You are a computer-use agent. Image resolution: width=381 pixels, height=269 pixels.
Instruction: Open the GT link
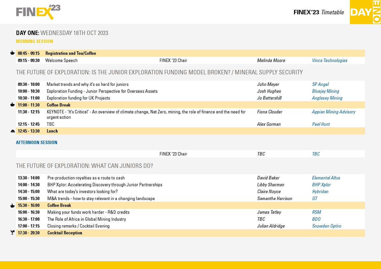[315, 199]
